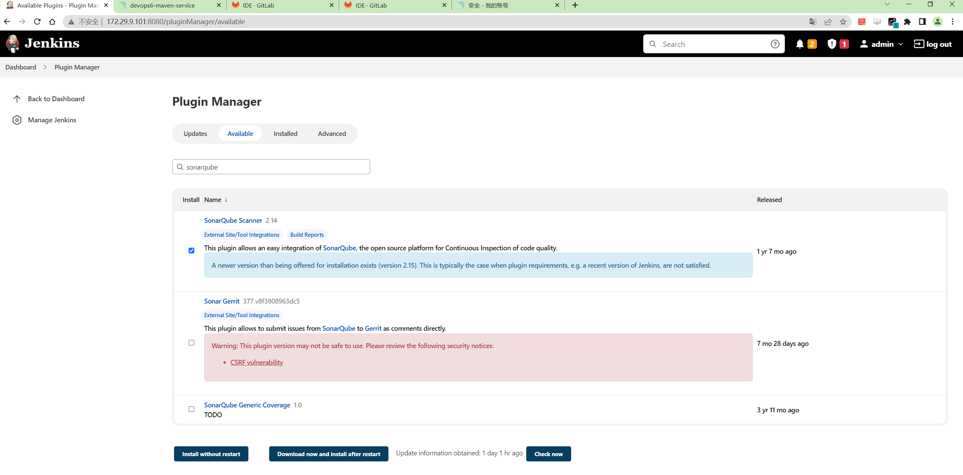This screenshot has height=475, width=963.
Task: Click the Back to Dashboard sidebar link
Action: click(56, 99)
